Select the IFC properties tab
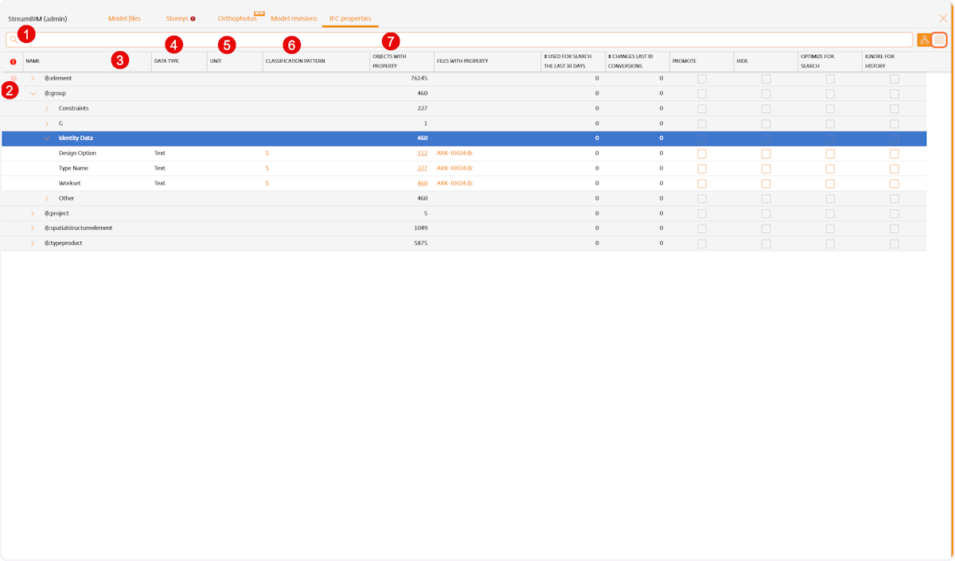The image size is (955, 561). point(350,18)
